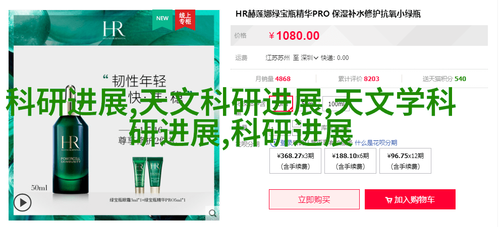The width and height of the screenshot is (503, 227).
Task: Click the green serum bottle image
Action: [71, 141]
